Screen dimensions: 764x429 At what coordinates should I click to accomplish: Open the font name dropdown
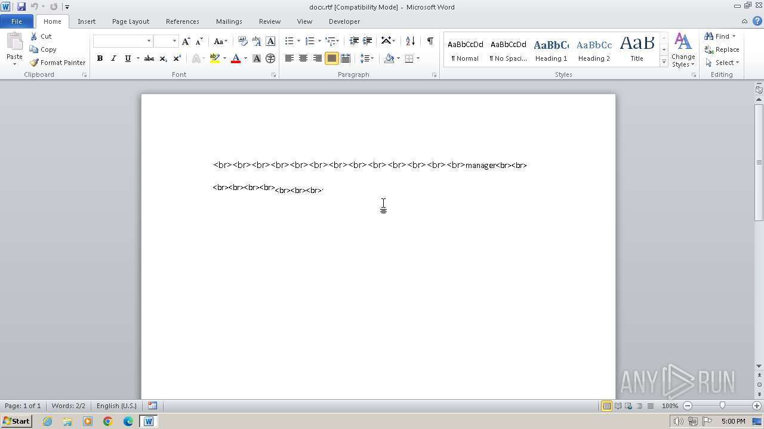(149, 41)
